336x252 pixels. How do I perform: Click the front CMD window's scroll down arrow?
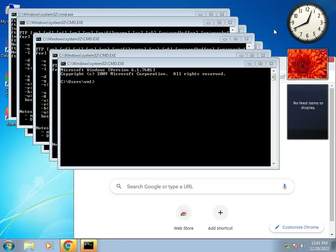click(x=273, y=164)
